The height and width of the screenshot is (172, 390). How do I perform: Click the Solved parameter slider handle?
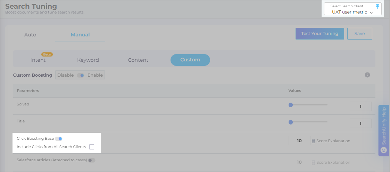coord(291,105)
